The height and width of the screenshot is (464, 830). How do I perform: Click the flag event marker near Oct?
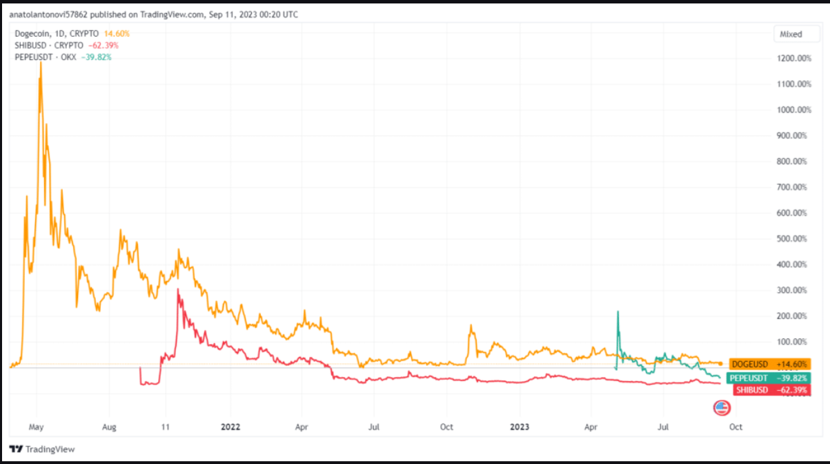[x=720, y=408]
